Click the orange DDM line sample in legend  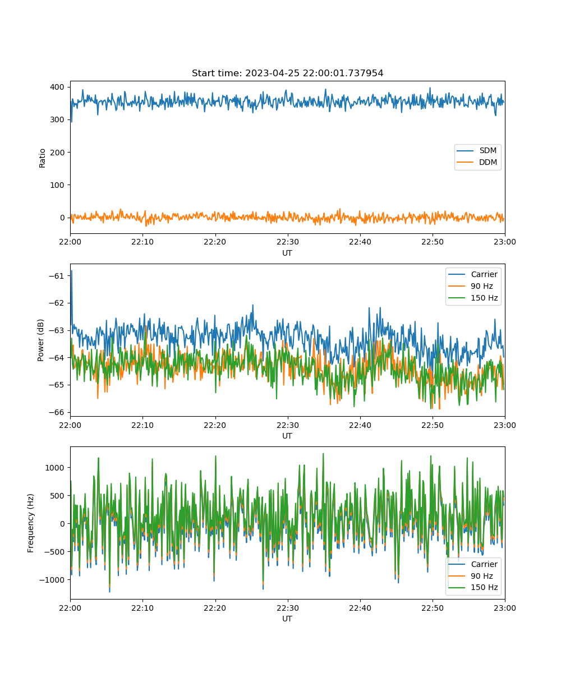tap(466, 163)
